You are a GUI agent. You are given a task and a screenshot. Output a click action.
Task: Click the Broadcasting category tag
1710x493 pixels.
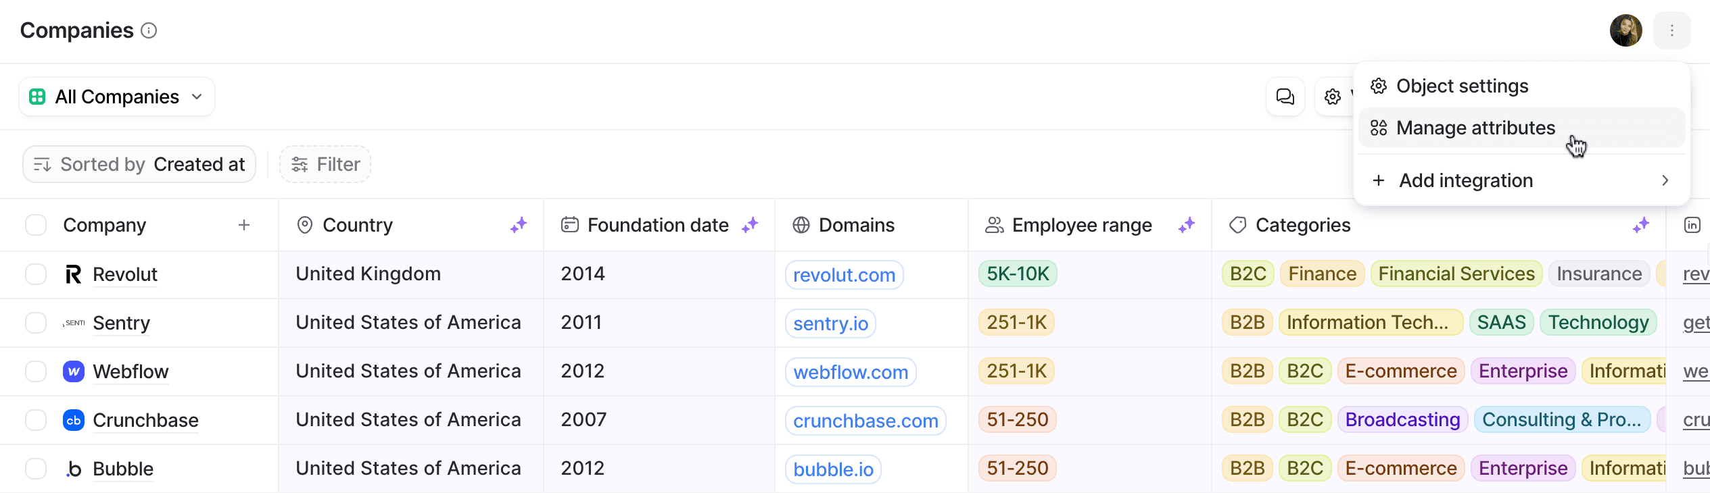click(1402, 419)
